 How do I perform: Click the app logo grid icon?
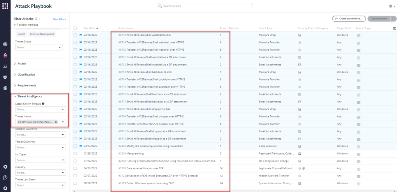coord(5,6)
